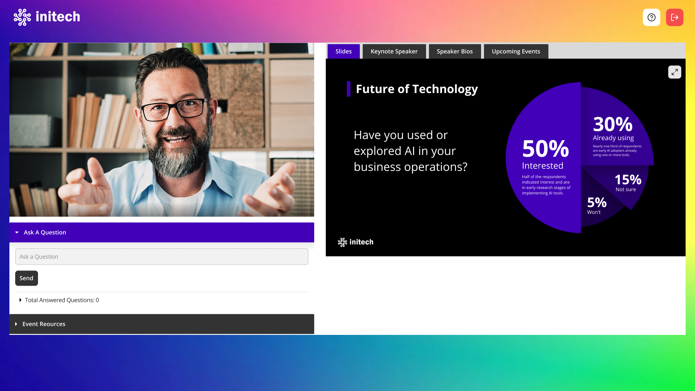Click the Send button to submit question
Viewport: 695px width, 391px height.
click(26, 278)
